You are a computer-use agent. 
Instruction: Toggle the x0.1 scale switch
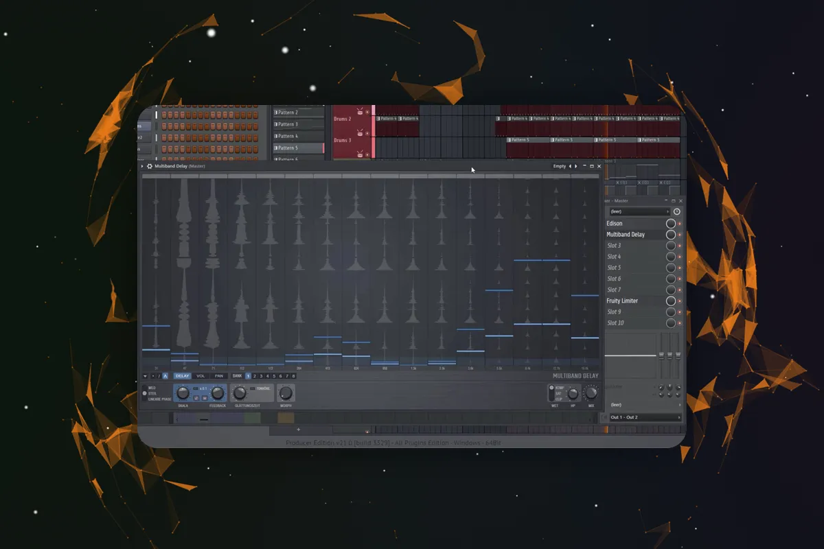click(195, 388)
